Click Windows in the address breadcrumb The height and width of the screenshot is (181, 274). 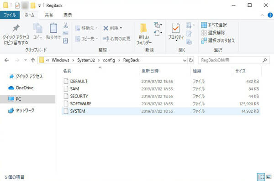tap(60, 60)
